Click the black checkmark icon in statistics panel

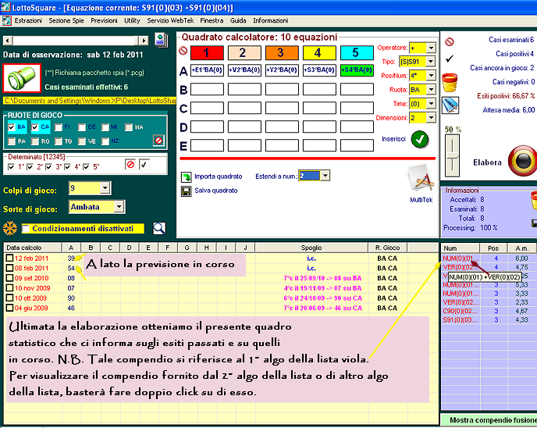point(450,59)
